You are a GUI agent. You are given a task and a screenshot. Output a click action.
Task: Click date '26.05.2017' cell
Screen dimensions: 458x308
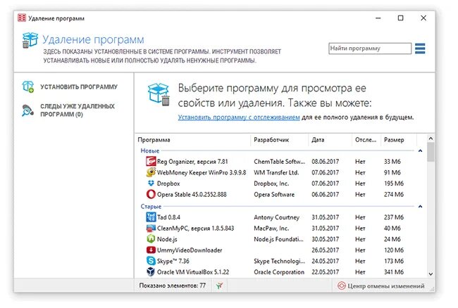[x=325, y=250]
